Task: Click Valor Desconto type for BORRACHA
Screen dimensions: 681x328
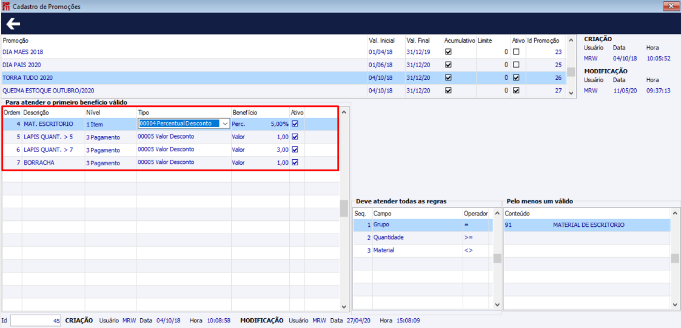Action: tap(166, 162)
